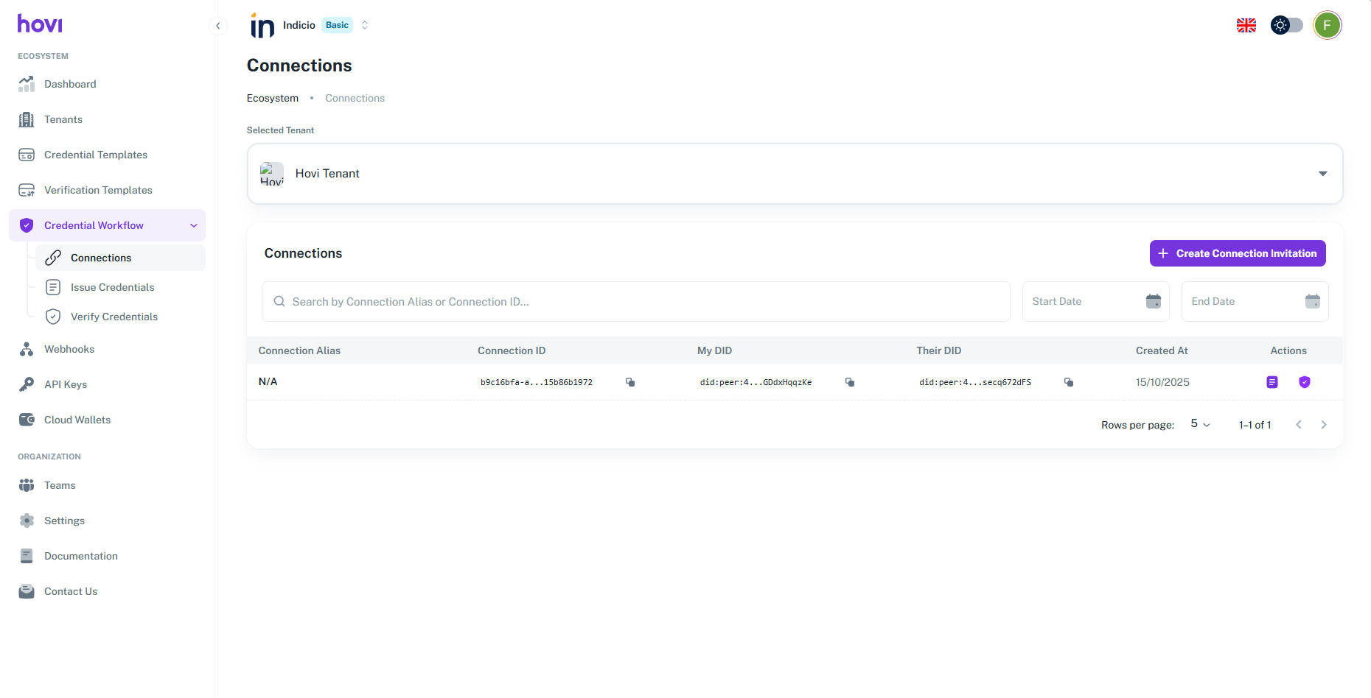The width and height of the screenshot is (1371, 698).
Task: Open the Indicio organization switcher
Action: coord(364,25)
